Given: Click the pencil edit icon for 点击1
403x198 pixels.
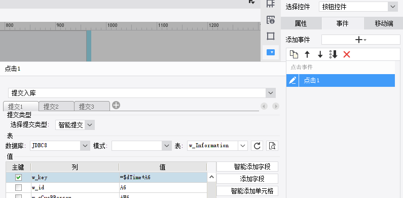Looking at the screenshot, I should (x=292, y=80).
